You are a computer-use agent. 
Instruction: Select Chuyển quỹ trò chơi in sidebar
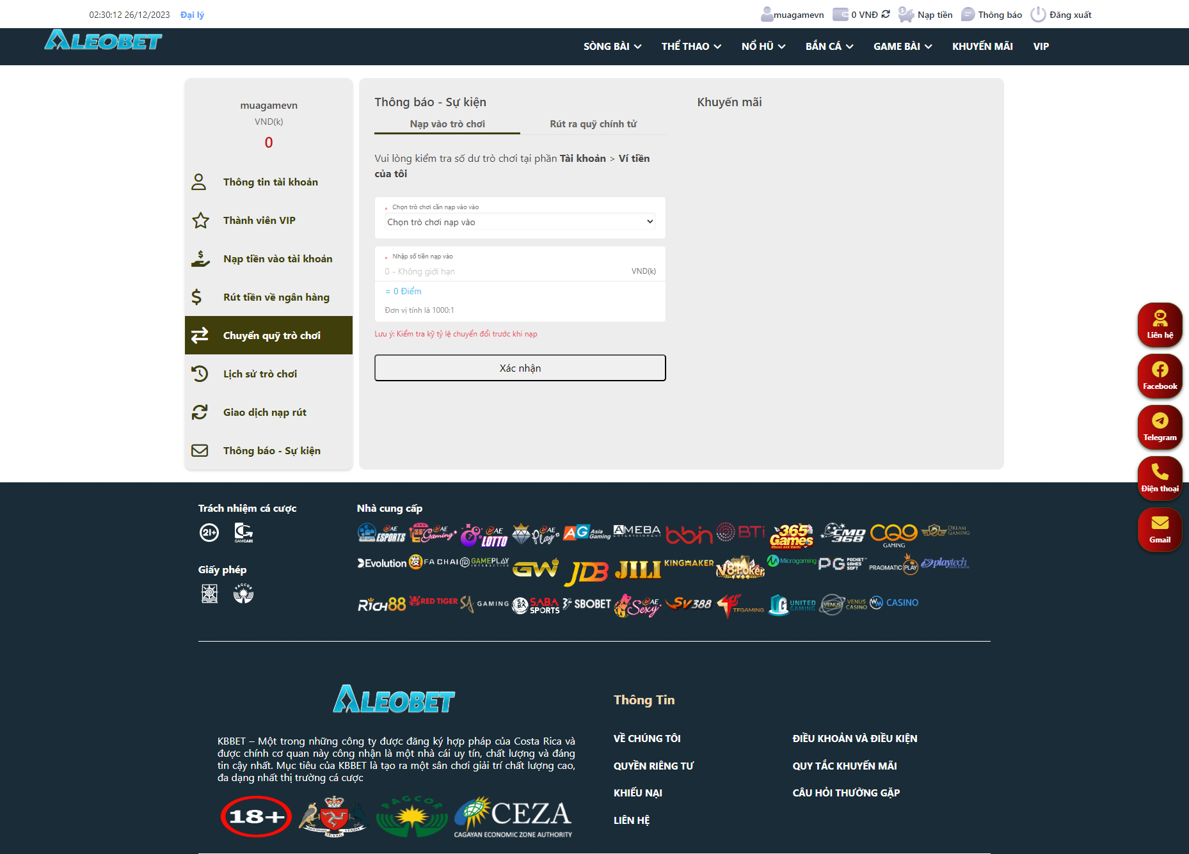point(269,335)
